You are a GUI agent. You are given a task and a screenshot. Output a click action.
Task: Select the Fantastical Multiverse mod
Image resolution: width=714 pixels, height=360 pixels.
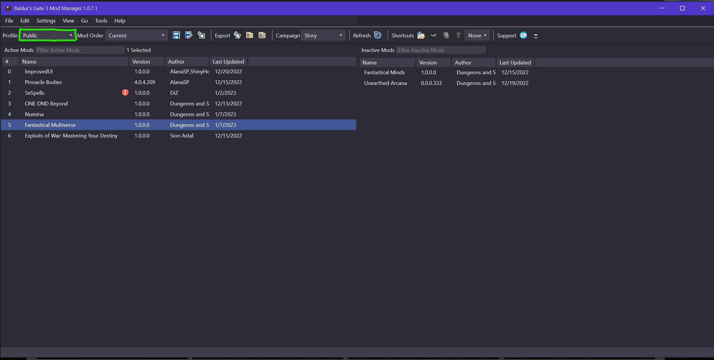click(178, 125)
